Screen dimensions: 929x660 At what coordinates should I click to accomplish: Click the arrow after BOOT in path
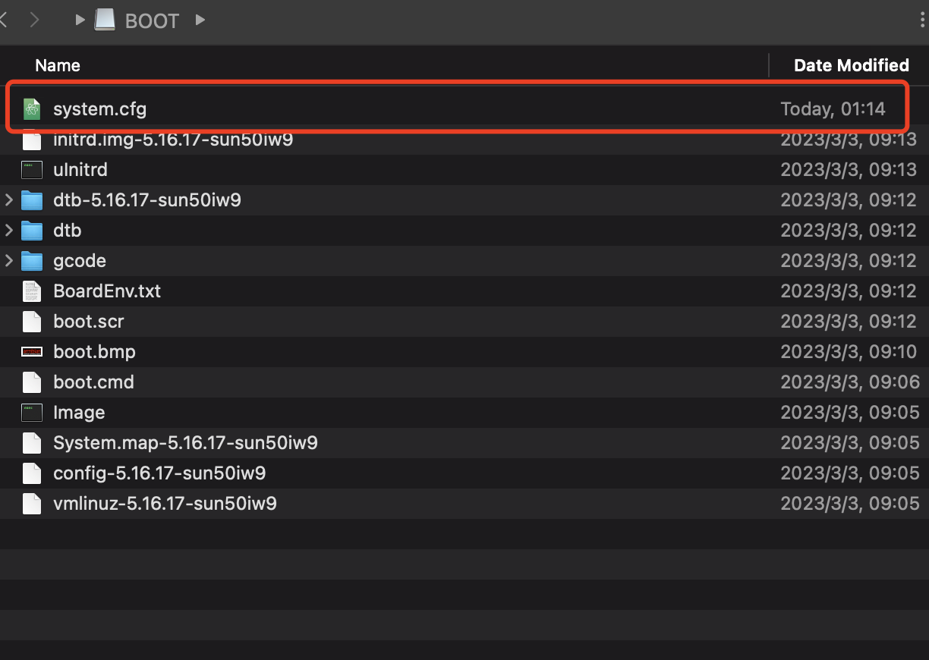pyautogui.click(x=200, y=20)
